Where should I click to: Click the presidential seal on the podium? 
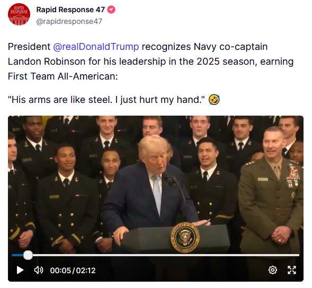(x=185, y=237)
